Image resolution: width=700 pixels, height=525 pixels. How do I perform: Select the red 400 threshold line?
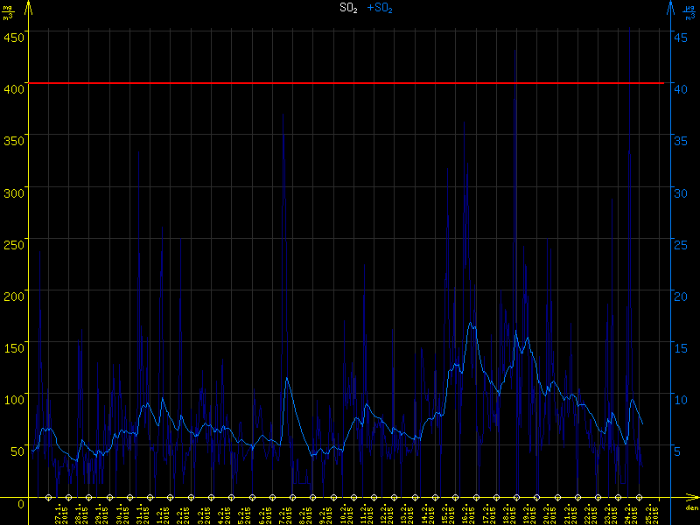pyautogui.click(x=350, y=83)
